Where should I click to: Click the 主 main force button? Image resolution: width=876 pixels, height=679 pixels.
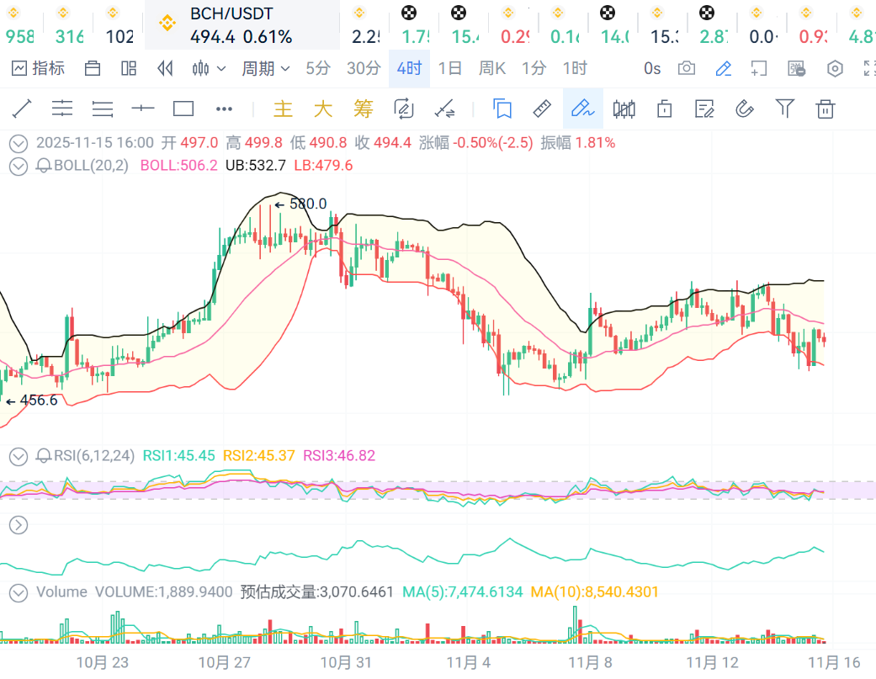284,109
